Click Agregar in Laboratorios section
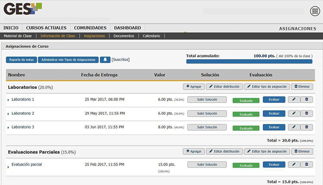The width and height of the screenshot is (323, 185). (194, 86)
